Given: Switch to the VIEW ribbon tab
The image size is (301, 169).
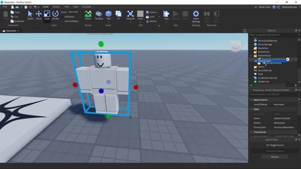Looking at the screenshot, I should point(75,7).
